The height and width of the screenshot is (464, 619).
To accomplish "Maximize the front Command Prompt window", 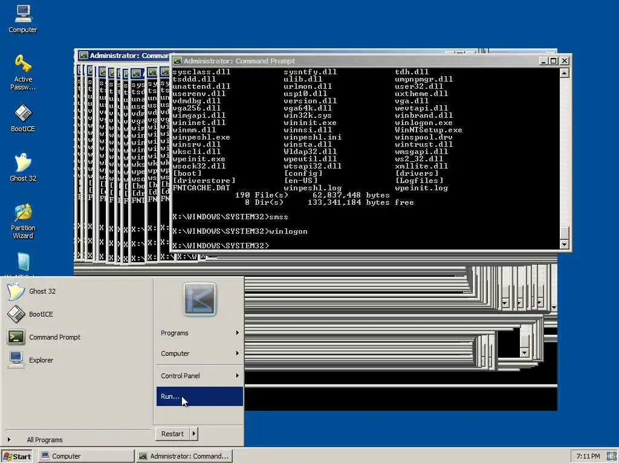I will click(x=554, y=61).
